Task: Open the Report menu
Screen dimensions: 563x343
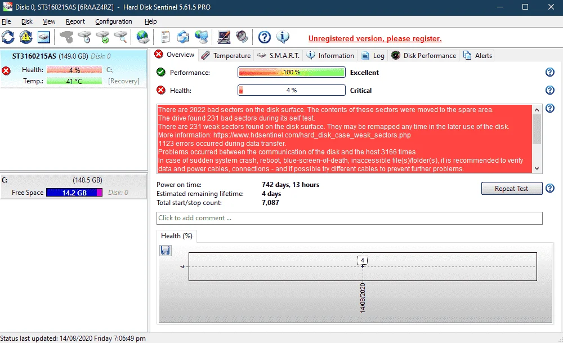Action: 75,21
